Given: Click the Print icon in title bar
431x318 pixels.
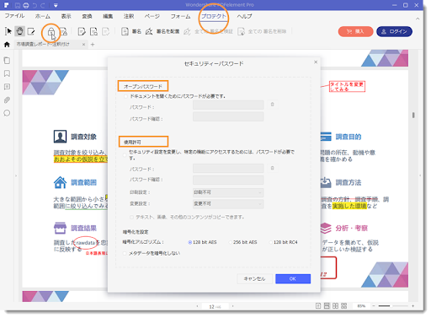Looking at the screenshot, I should point(26,5).
